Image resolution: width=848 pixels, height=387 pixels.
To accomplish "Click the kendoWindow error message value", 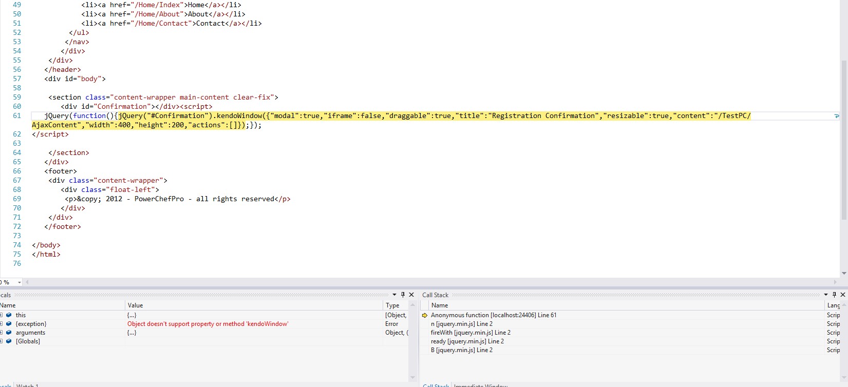I will pyautogui.click(x=208, y=324).
